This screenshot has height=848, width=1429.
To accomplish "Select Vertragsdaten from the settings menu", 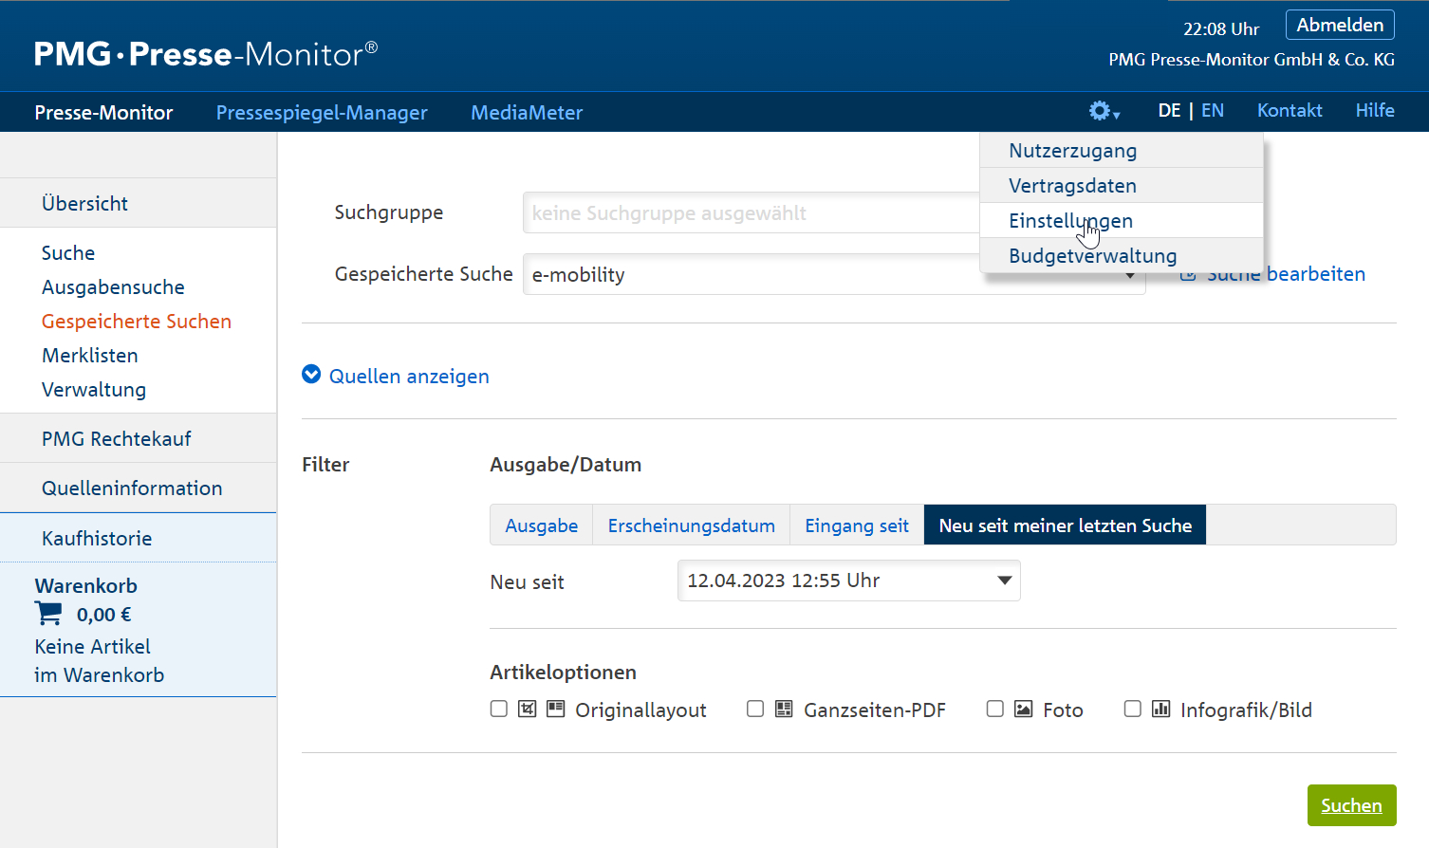I will coord(1122,185).
